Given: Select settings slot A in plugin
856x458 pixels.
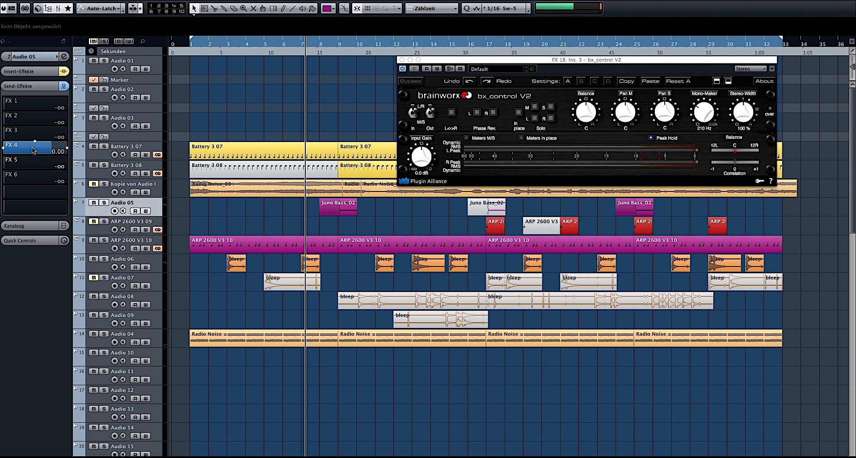Looking at the screenshot, I should point(568,81).
